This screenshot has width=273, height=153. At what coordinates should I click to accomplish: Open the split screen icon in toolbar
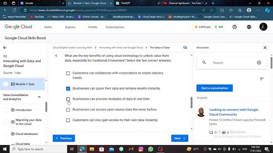tap(222, 10)
